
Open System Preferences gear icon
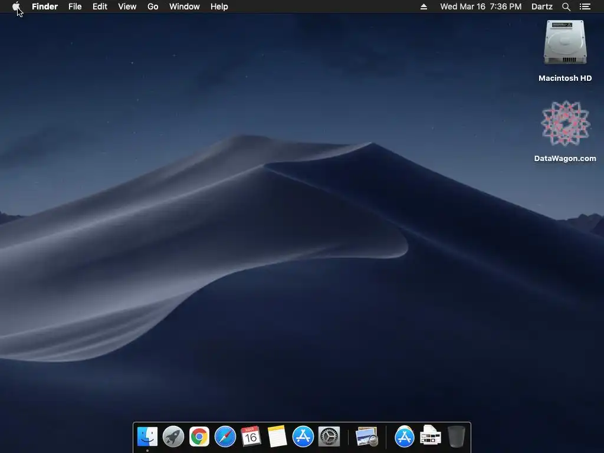(329, 437)
